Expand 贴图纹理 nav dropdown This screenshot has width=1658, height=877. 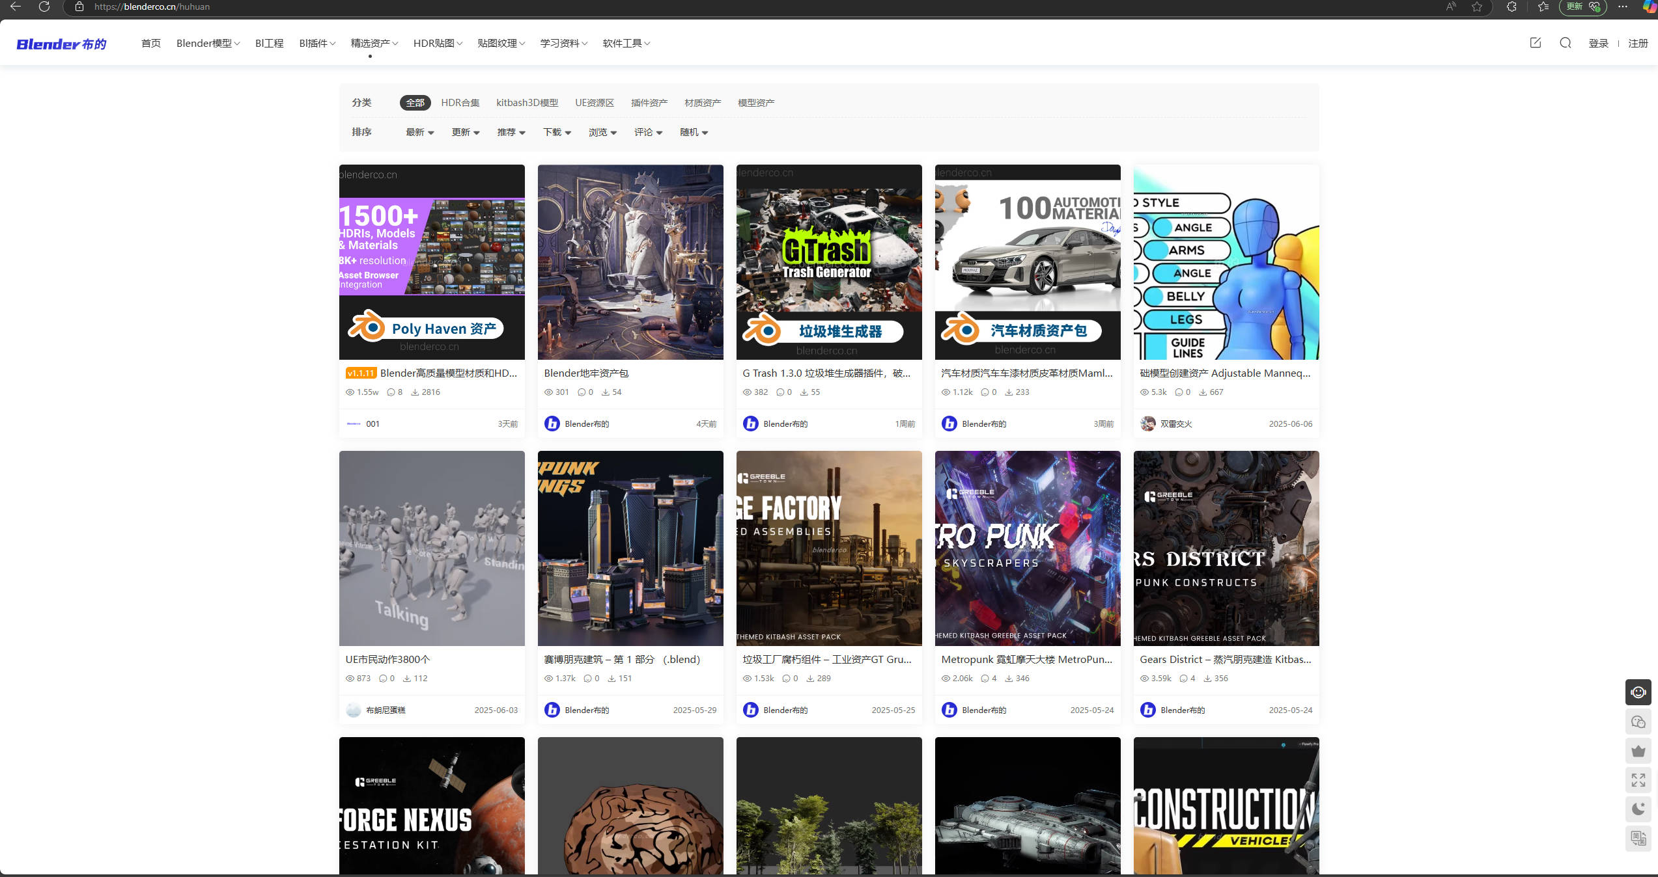pyautogui.click(x=501, y=43)
